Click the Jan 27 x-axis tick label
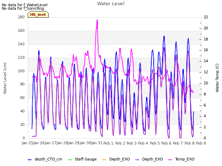Image resolution: width=222 pixels, height=166 pixels. click(x=51, y=143)
